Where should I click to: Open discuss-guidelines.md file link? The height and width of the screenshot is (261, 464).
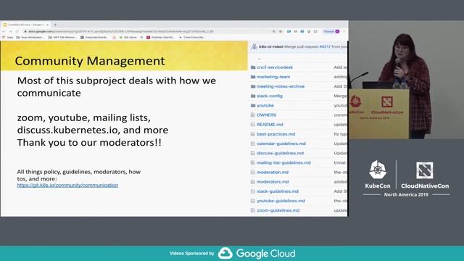click(x=281, y=153)
